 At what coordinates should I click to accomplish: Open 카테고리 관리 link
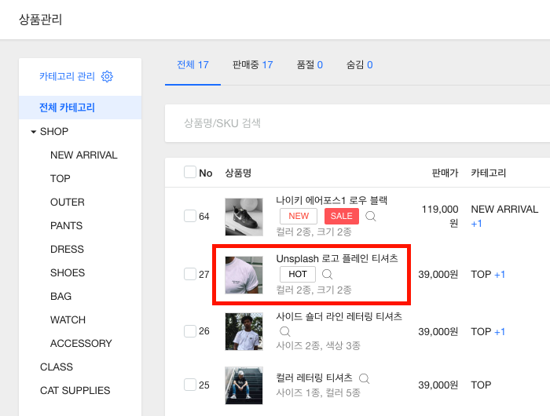click(67, 76)
